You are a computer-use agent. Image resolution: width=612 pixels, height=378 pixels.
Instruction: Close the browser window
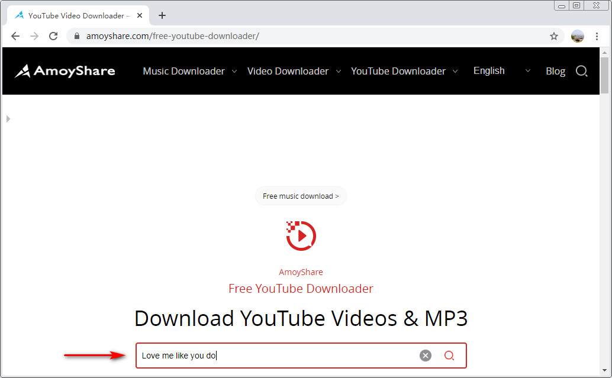(597, 5)
